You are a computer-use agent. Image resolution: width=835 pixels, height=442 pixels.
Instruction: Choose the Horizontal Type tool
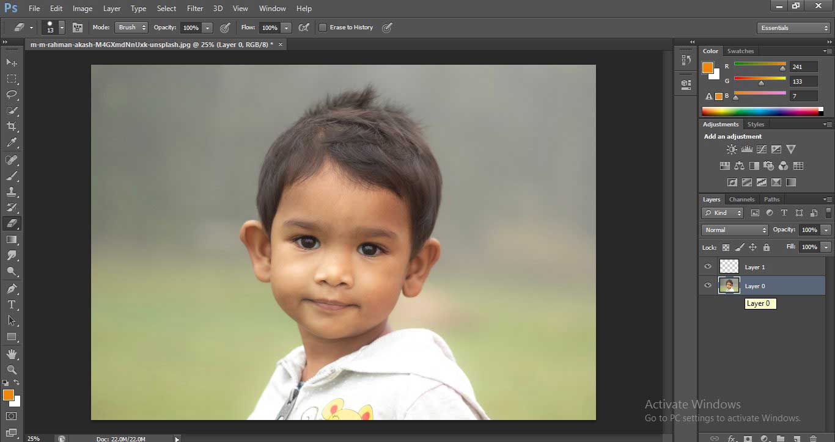point(12,305)
